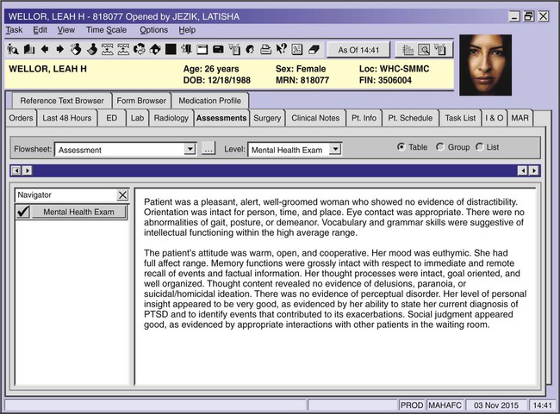Switch to the Clinical Notes tab
Viewport: 560px width, 414px height.
(x=315, y=118)
